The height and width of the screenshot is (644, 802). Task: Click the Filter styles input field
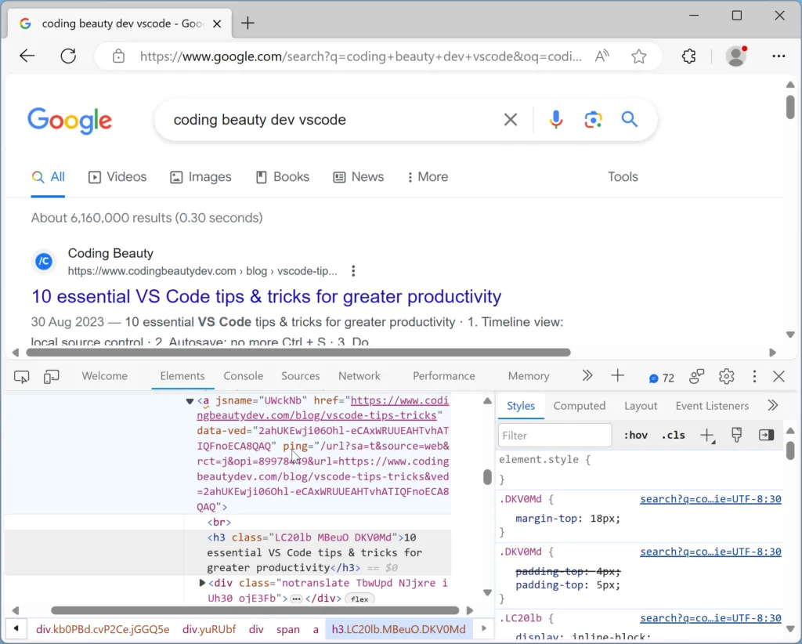[x=555, y=435]
